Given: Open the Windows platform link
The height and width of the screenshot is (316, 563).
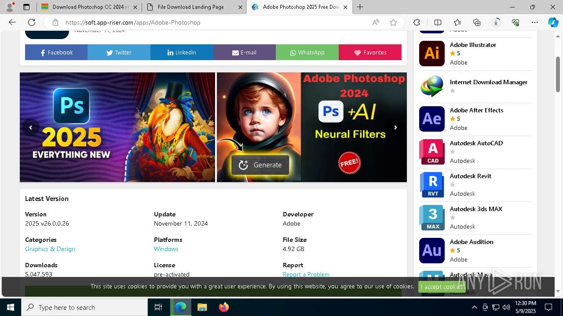Looking at the screenshot, I should pos(166,249).
